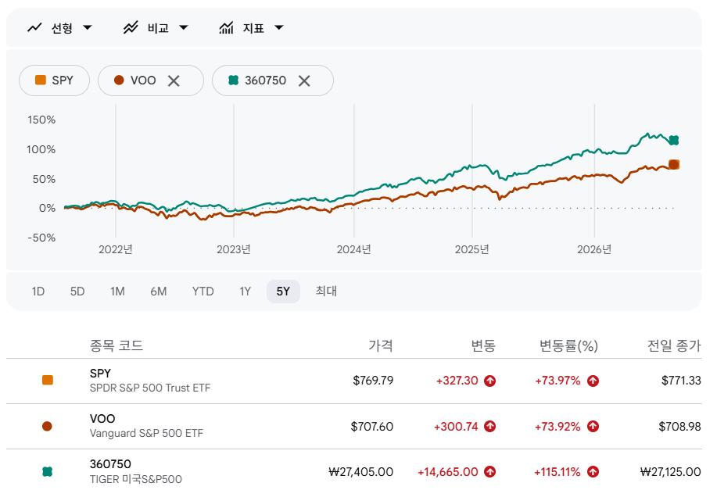This screenshot has width=717, height=490.
Task: Select the 최대 time range tab
Action: click(x=326, y=291)
